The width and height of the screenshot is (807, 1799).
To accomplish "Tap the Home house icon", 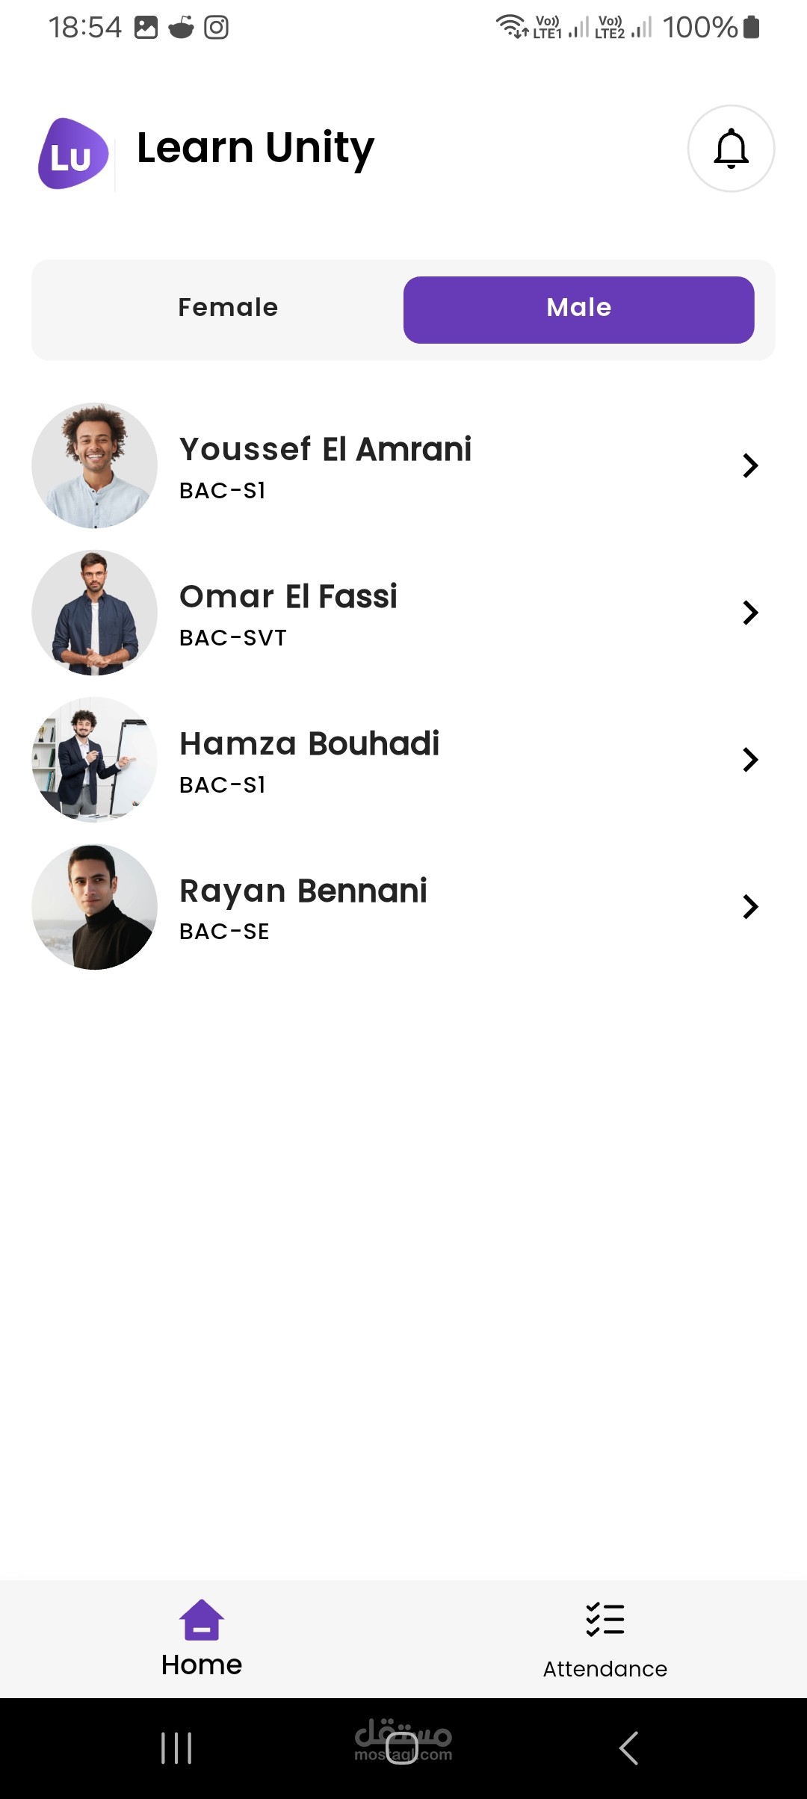I will click(202, 1620).
